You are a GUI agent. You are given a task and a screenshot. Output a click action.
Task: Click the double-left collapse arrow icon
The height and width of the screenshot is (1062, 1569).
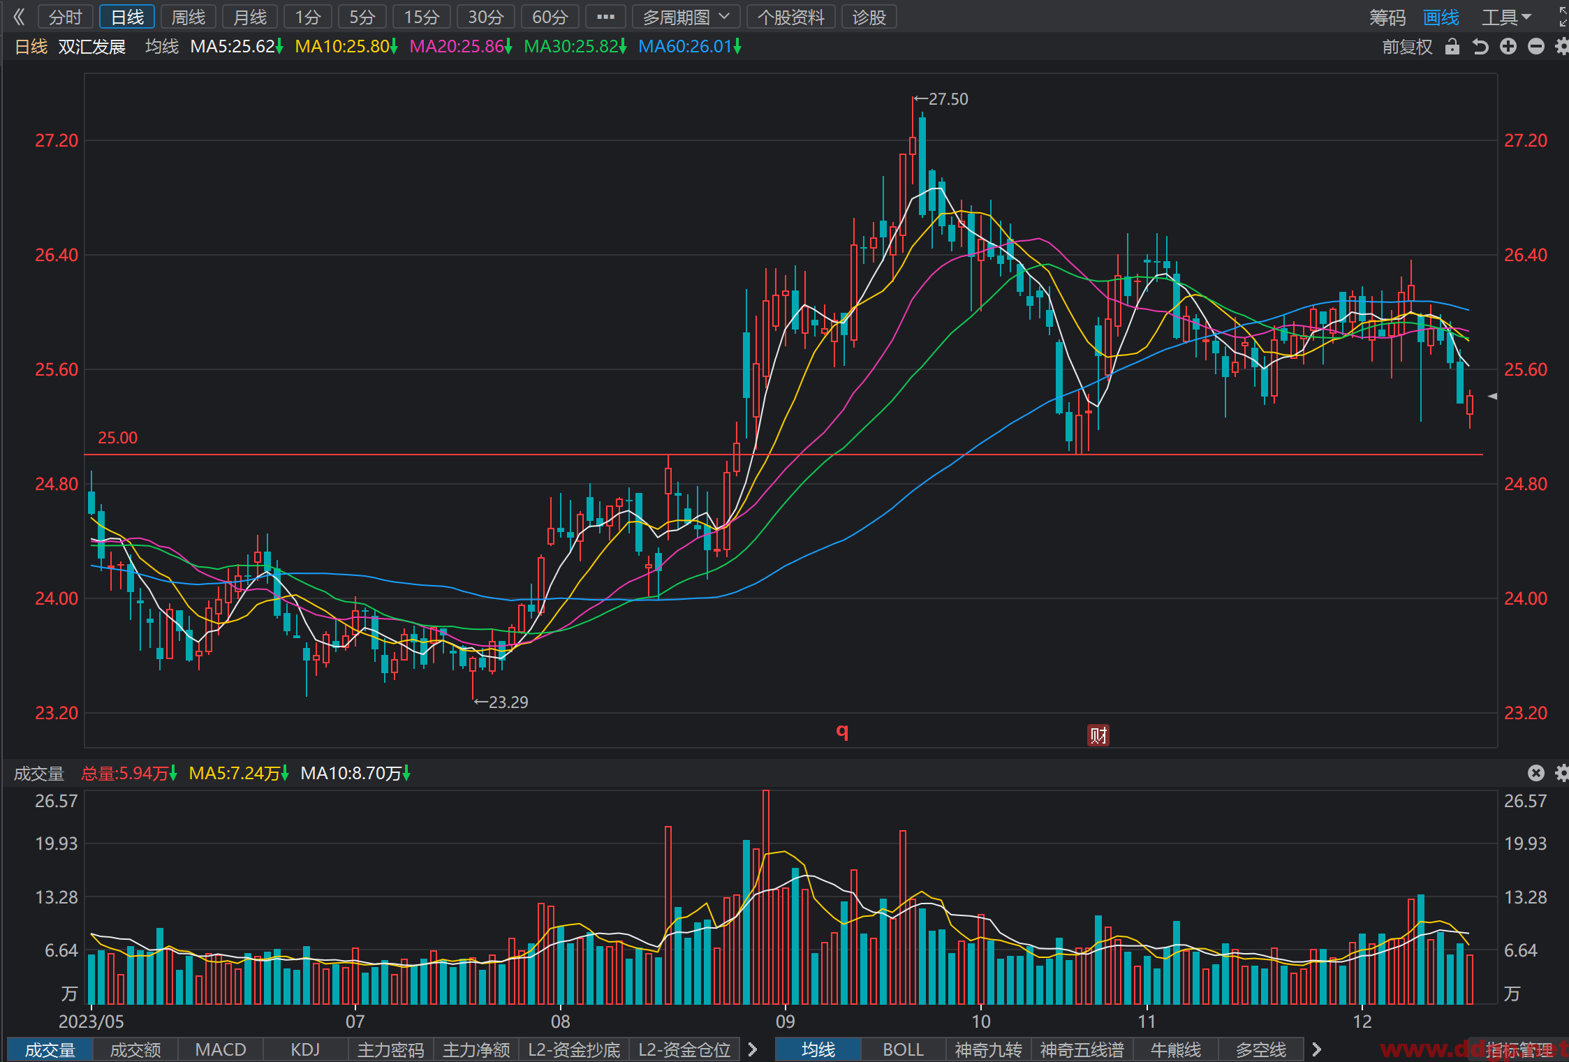click(x=19, y=17)
